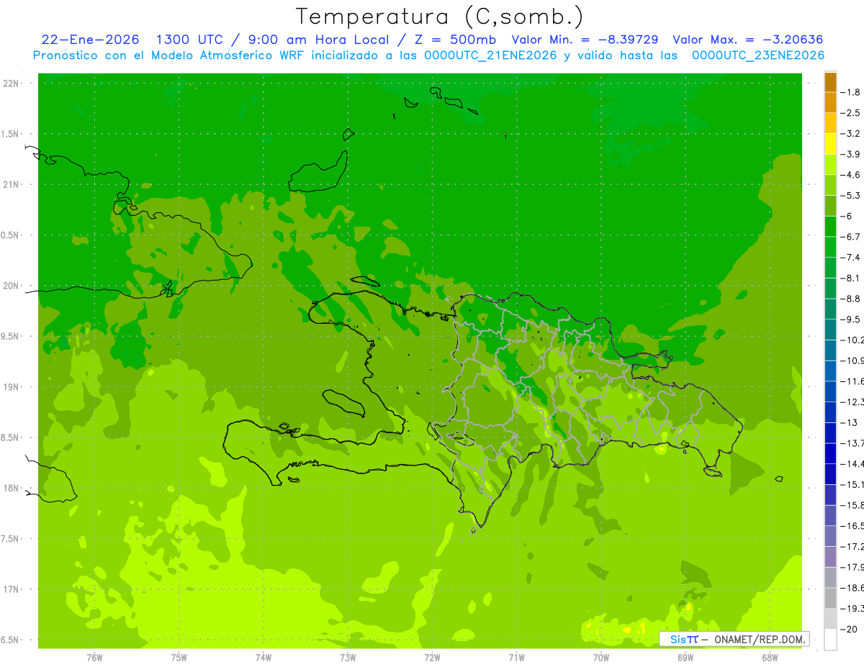864x667 pixels.
Task: Pick the teal swatch between -8.8 and -9.5
Action: tap(830, 309)
